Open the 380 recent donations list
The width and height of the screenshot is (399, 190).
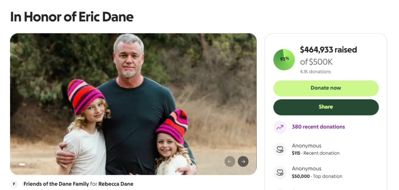pos(318,127)
